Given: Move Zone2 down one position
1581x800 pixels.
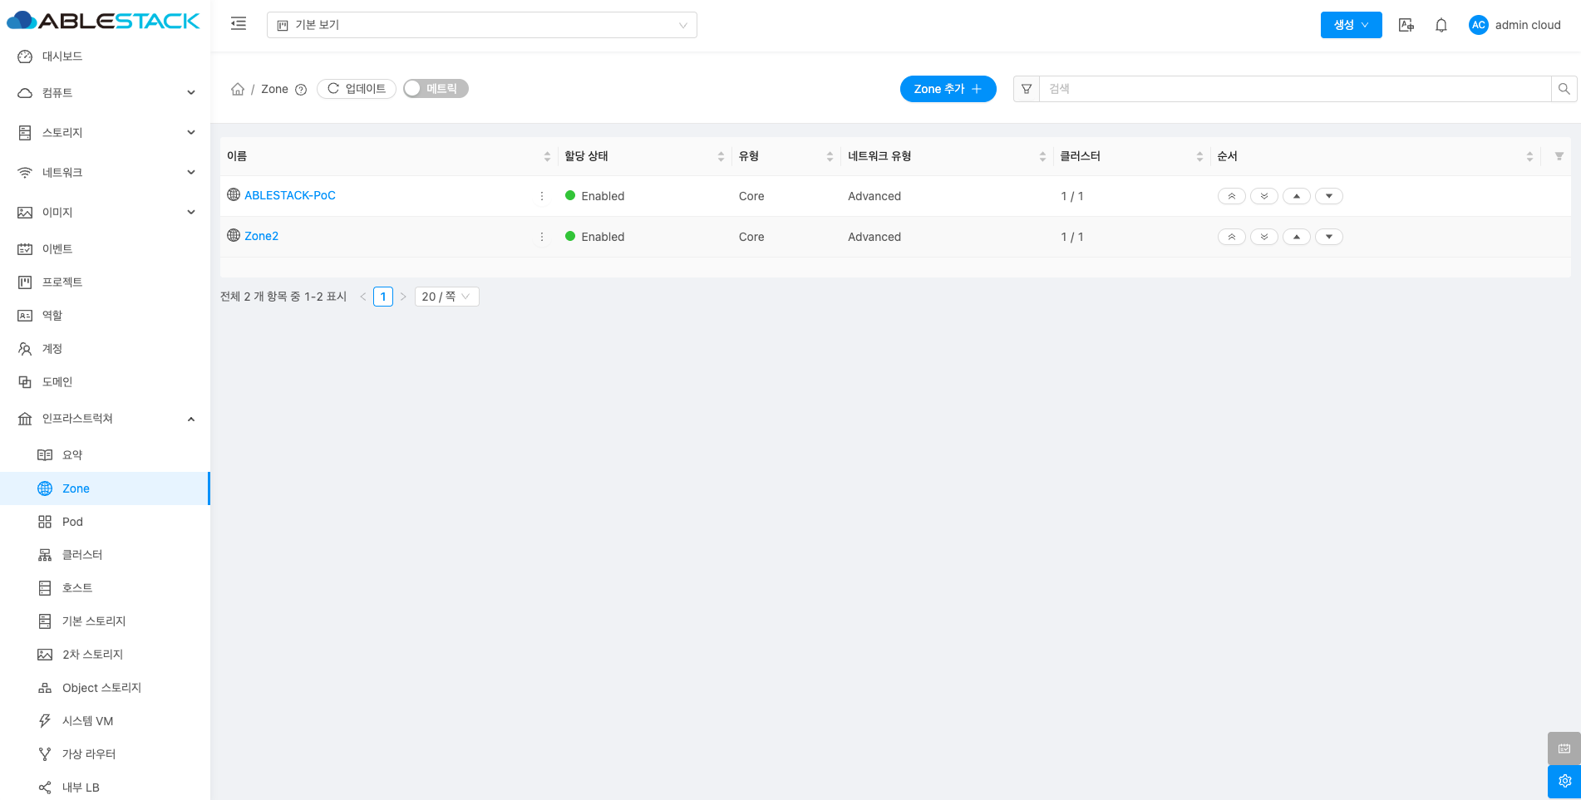Looking at the screenshot, I should pos(1328,237).
